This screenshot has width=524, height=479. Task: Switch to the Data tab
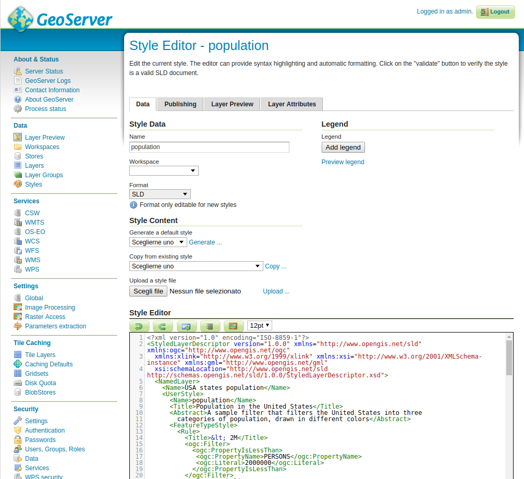[x=143, y=104]
